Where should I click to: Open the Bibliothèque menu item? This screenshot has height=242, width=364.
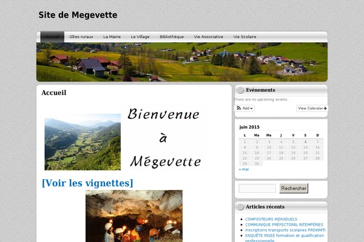172,37
